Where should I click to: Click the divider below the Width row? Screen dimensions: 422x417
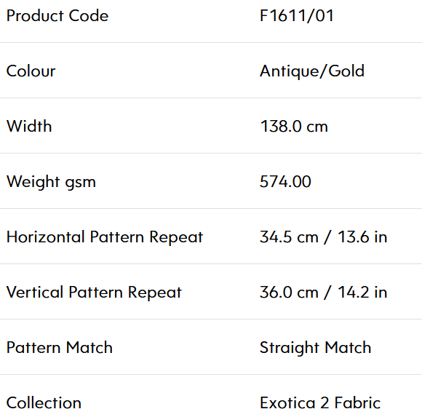coord(211,153)
